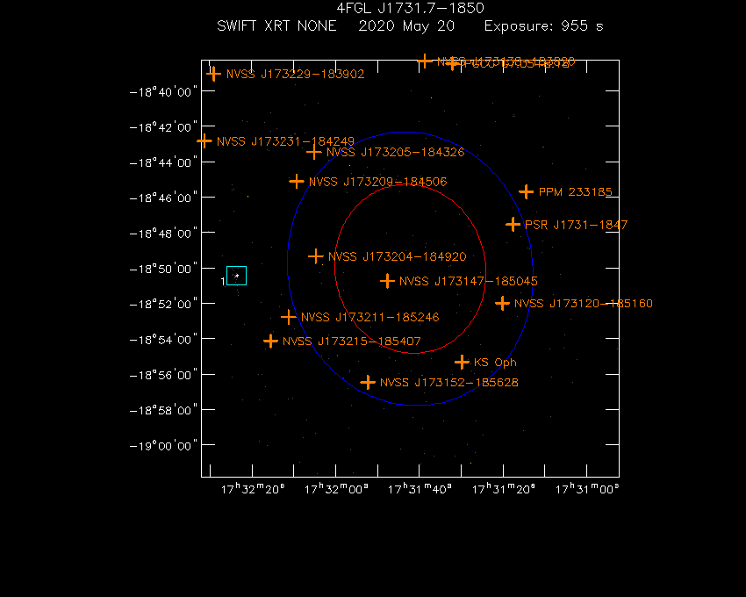Image resolution: width=746 pixels, height=597 pixels.
Task: Click the declination label -18°58'00"
Action: 163,410
